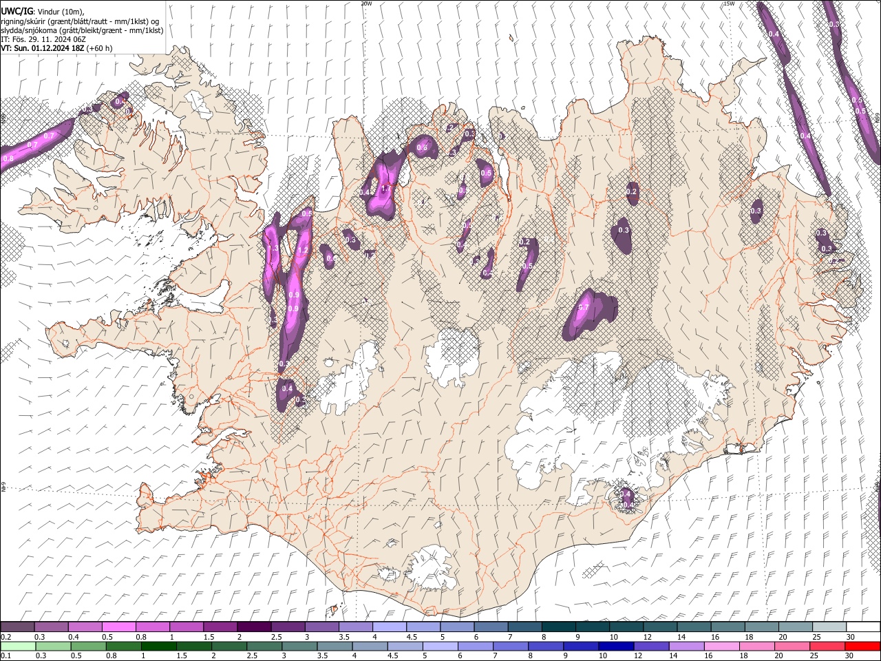Select snow legend swatch between 0.8 and 1
The image size is (881, 661).
153,627
